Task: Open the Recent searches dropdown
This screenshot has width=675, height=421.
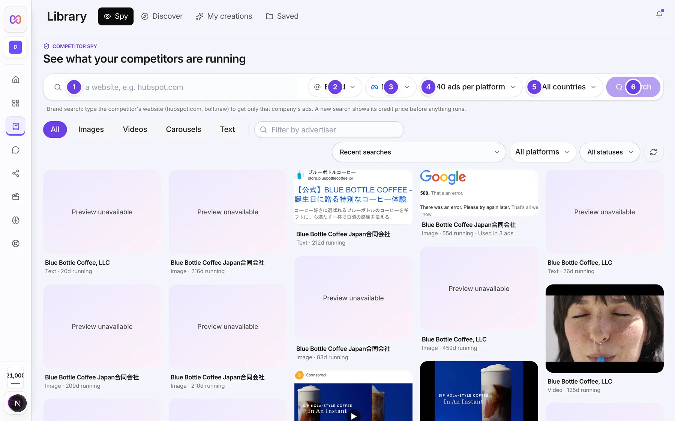Action: tap(419, 152)
